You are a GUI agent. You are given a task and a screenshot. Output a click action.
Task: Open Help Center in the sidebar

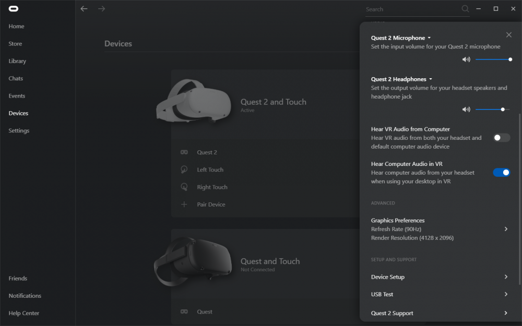23,313
